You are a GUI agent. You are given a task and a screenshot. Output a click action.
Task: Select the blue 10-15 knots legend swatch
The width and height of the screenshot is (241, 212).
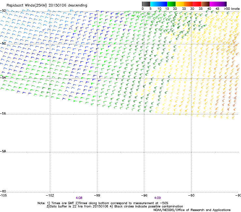[163, 4]
